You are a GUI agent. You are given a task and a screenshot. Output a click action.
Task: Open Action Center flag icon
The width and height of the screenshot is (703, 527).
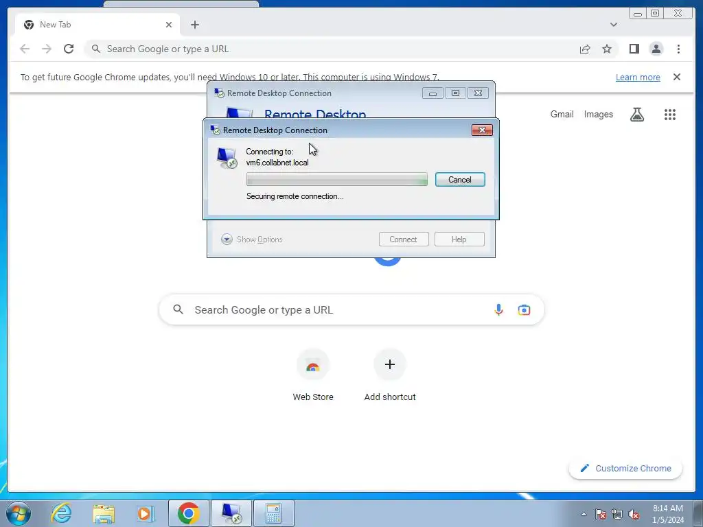click(x=600, y=514)
